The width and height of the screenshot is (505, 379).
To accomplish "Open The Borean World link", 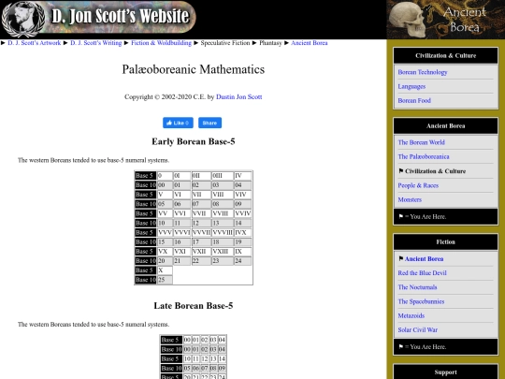I will click(x=421, y=142).
